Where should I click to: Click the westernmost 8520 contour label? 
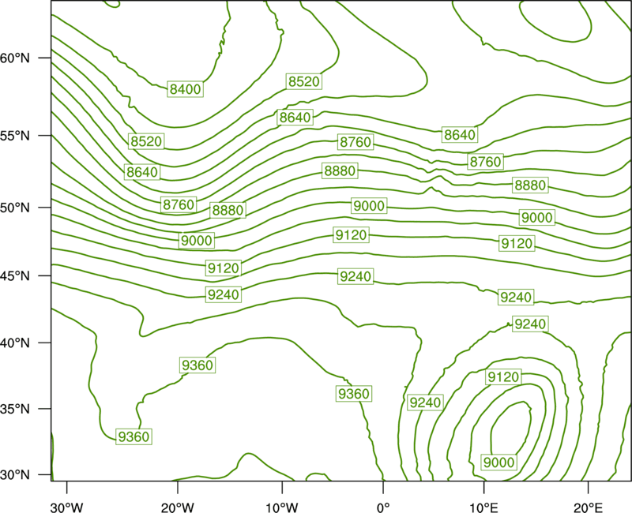(x=146, y=141)
